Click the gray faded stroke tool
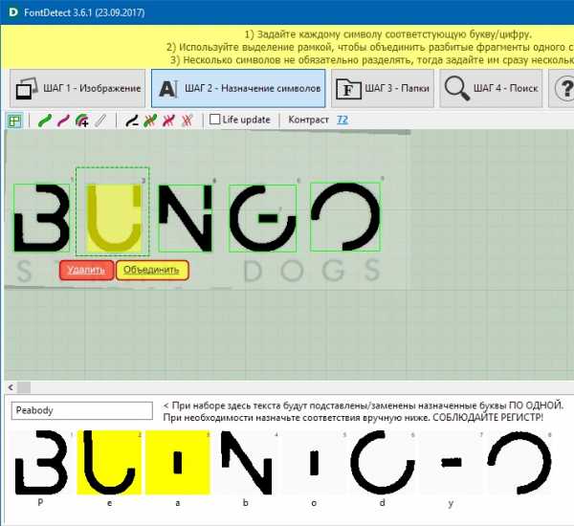The width and height of the screenshot is (574, 526). pyautogui.click(x=100, y=121)
